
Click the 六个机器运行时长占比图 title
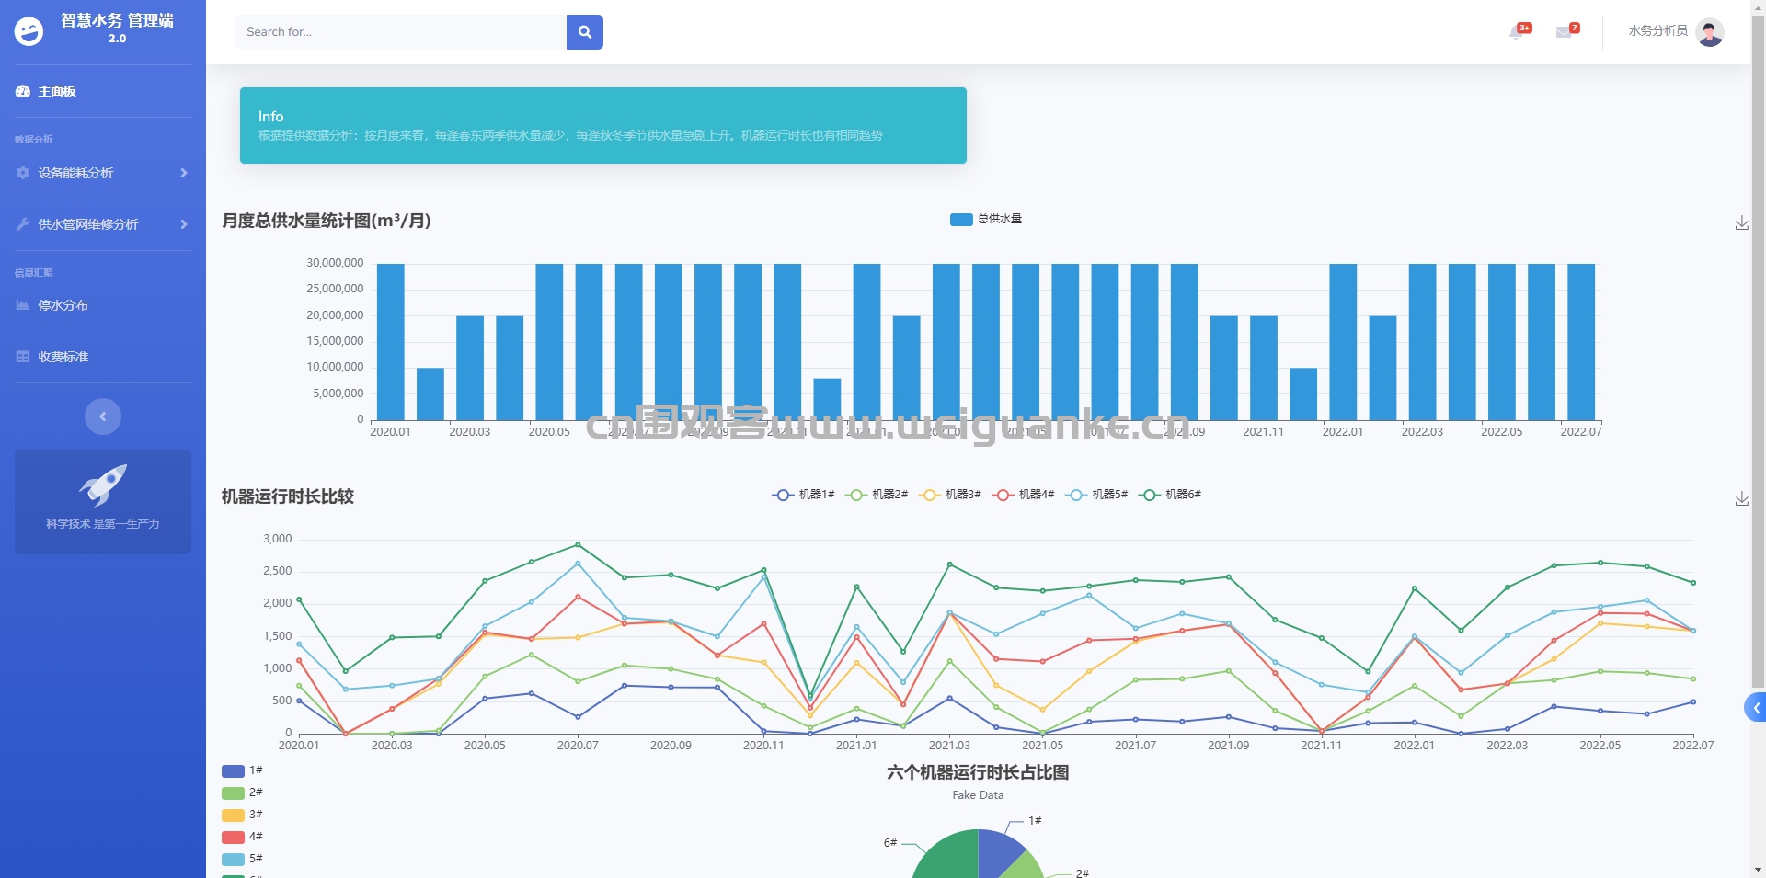point(978,772)
